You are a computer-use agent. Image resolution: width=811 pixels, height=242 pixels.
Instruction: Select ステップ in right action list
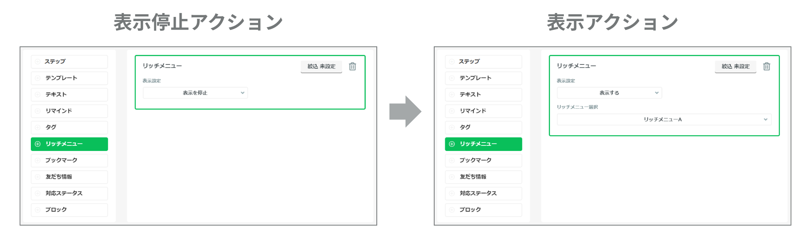[483, 62]
